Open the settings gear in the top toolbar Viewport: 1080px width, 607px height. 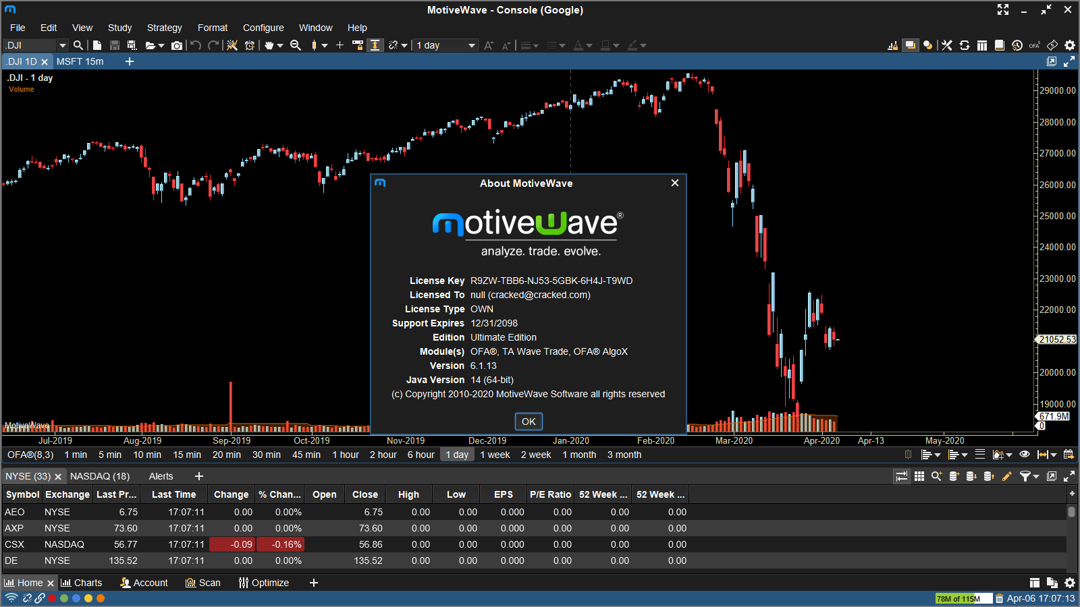pos(1070,45)
